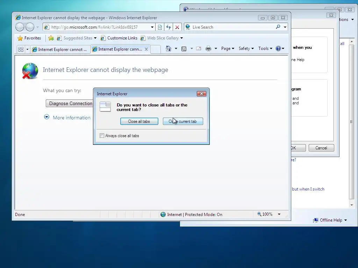Click Close current tab button

[183, 121]
